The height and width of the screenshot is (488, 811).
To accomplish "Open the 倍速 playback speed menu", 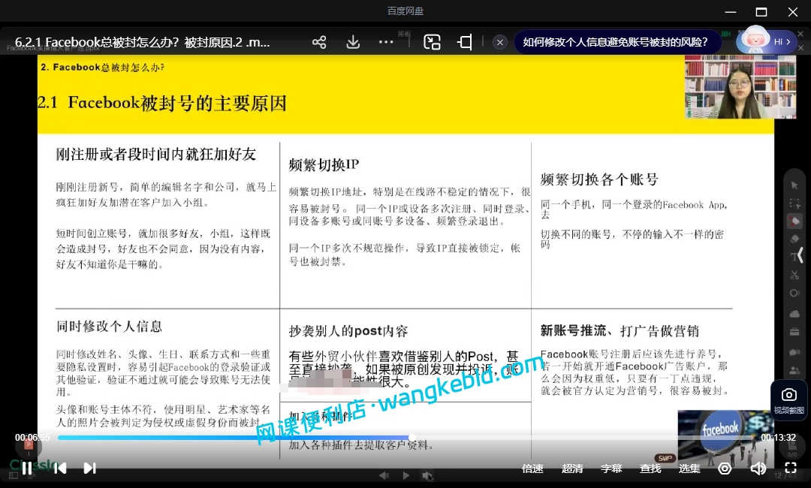I will pyautogui.click(x=532, y=468).
